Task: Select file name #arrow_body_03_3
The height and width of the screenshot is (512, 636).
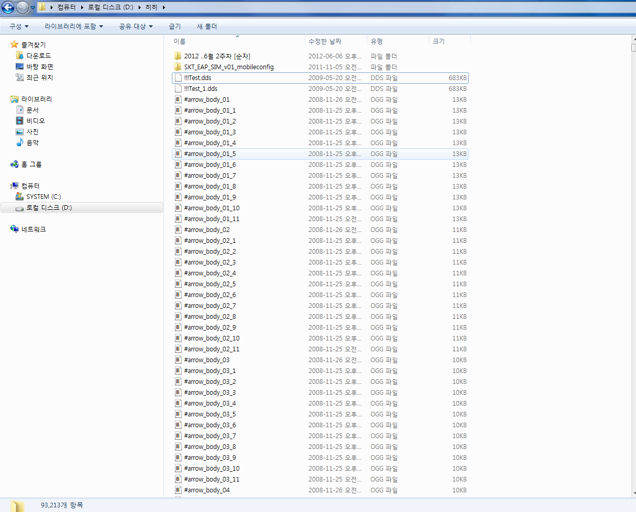Action: (210, 392)
